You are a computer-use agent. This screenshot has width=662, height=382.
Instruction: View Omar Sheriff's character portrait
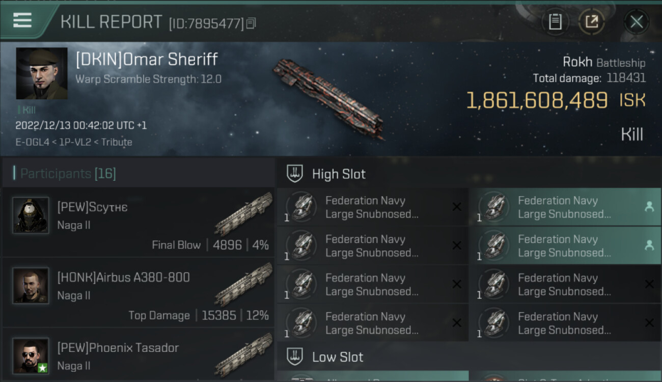coord(42,73)
